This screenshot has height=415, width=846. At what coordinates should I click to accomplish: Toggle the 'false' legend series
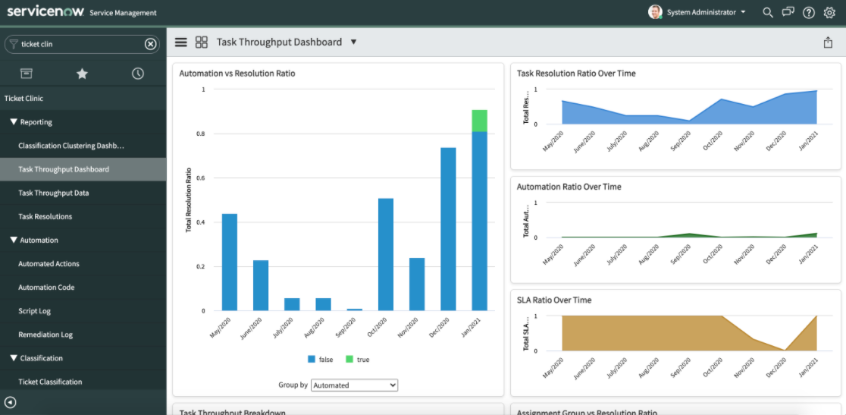click(320, 359)
